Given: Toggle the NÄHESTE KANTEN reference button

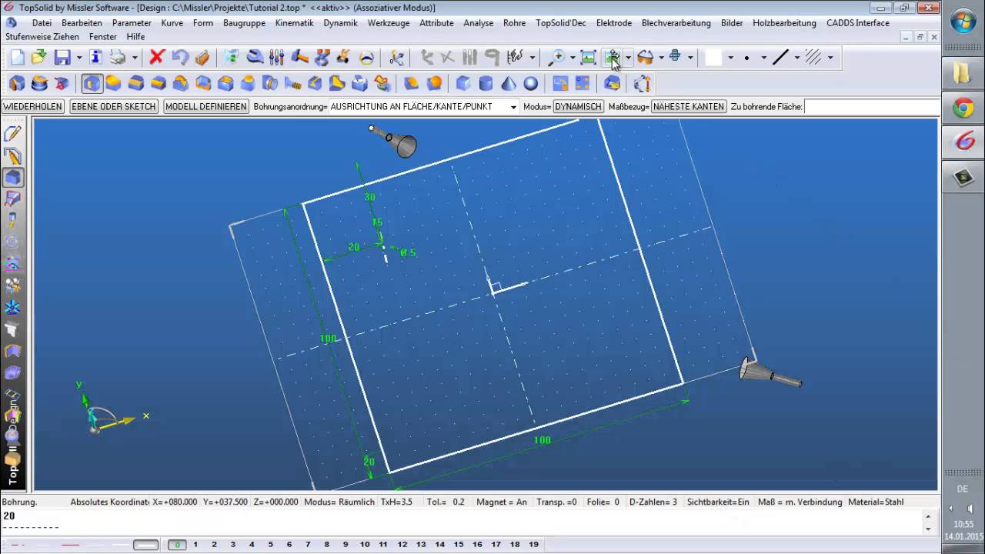Looking at the screenshot, I should click(x=689, y=107).
